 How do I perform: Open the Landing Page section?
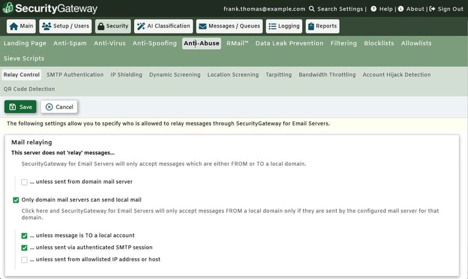[x=25, y=43]
